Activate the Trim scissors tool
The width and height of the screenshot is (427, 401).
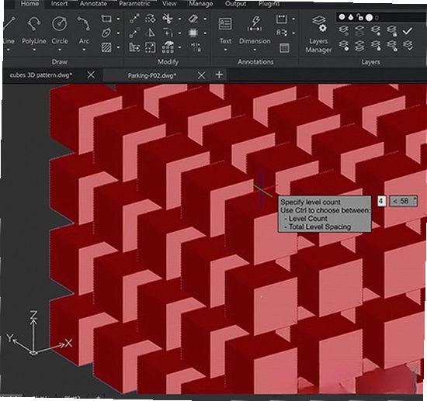click(x=168, y=19)
